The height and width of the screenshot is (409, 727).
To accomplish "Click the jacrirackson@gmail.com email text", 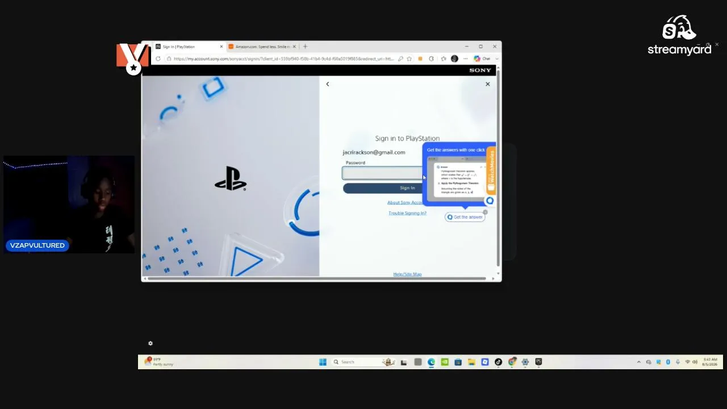I will point(374,152).
